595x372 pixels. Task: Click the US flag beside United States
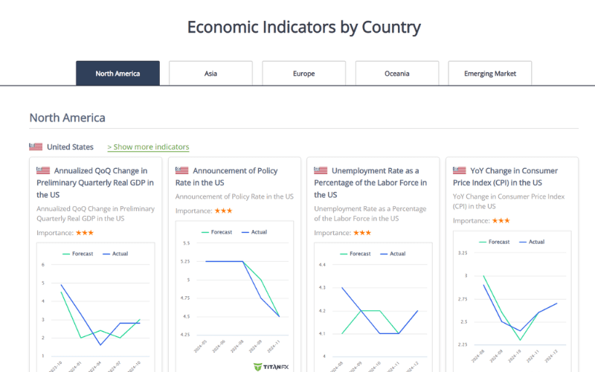click(36, 147)
